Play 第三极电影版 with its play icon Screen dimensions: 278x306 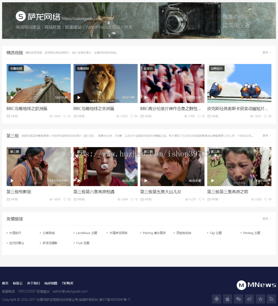(x=12, y=181)
